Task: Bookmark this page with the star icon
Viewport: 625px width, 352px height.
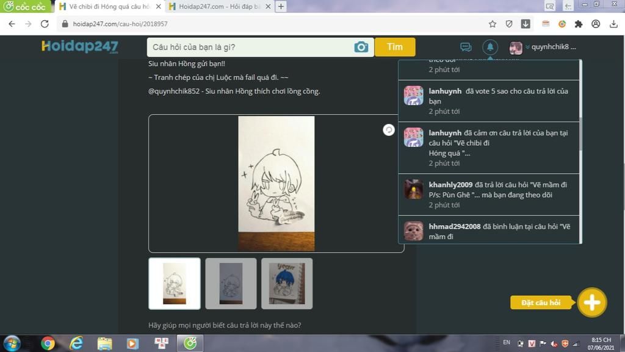Action: (x=493, y=24)
